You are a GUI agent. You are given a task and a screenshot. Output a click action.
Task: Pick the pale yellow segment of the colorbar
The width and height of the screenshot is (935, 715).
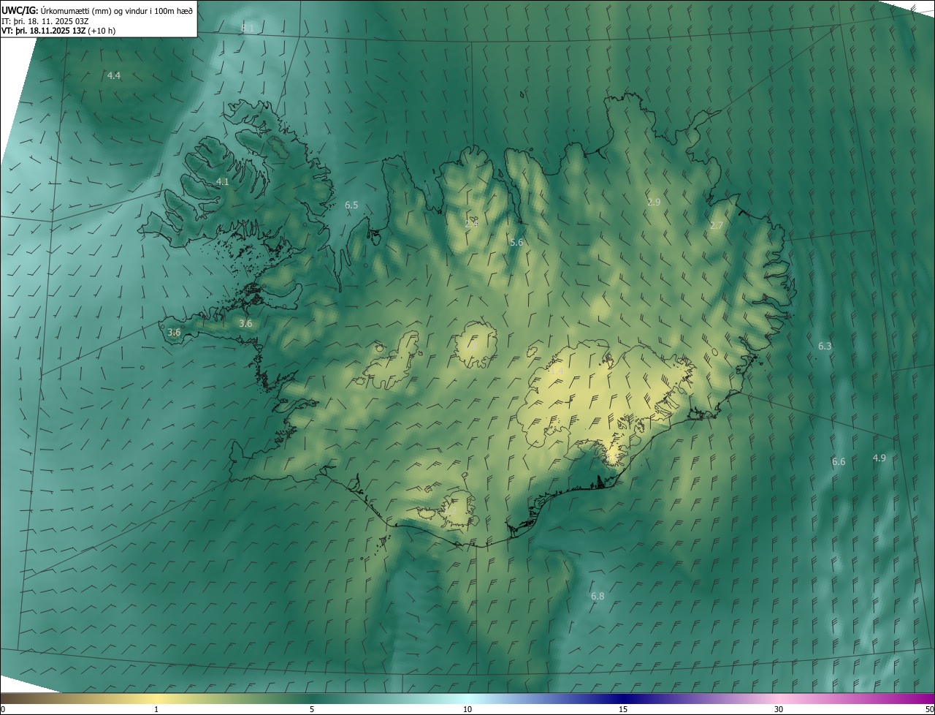pyautogui.click(x=156, y=698)
